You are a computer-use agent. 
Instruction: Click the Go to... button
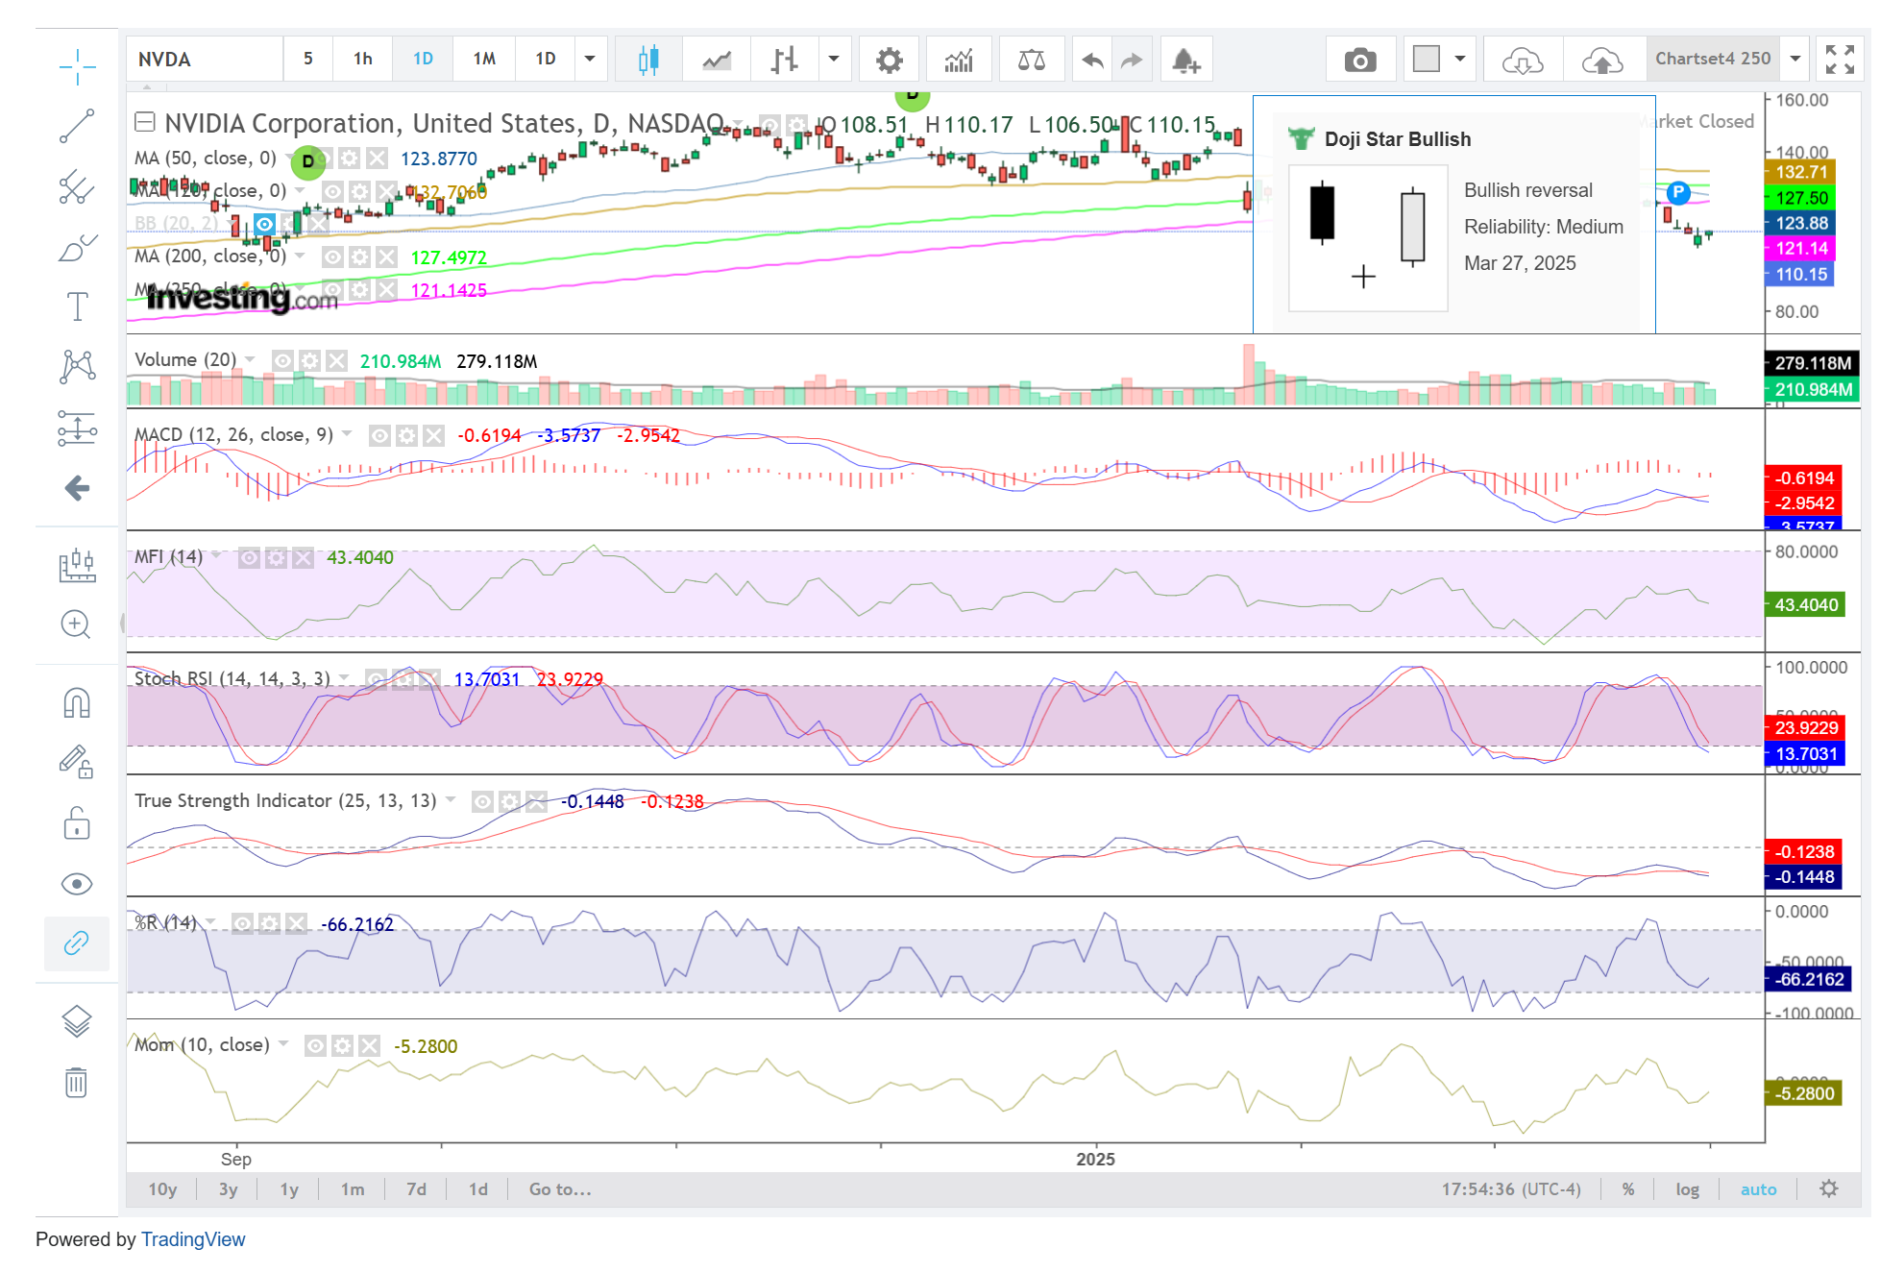coord(560,1189)
